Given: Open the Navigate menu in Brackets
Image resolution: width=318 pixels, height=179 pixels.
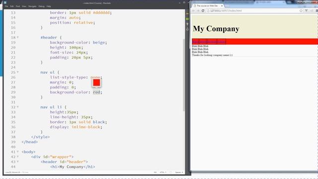Looking at the screenshot, I should click(32, 6).
